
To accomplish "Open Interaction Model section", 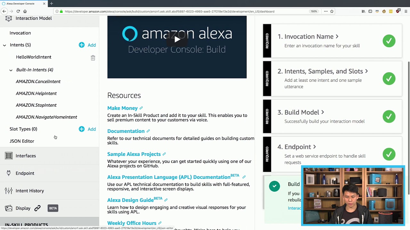I will coord(34,18).
